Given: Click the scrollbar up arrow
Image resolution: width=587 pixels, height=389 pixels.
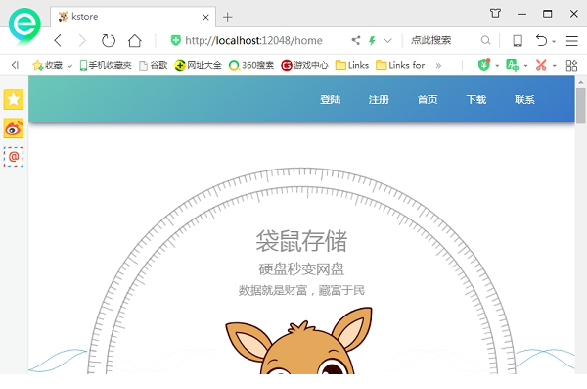Looking at the screenshot, I should tap(580, 82).
